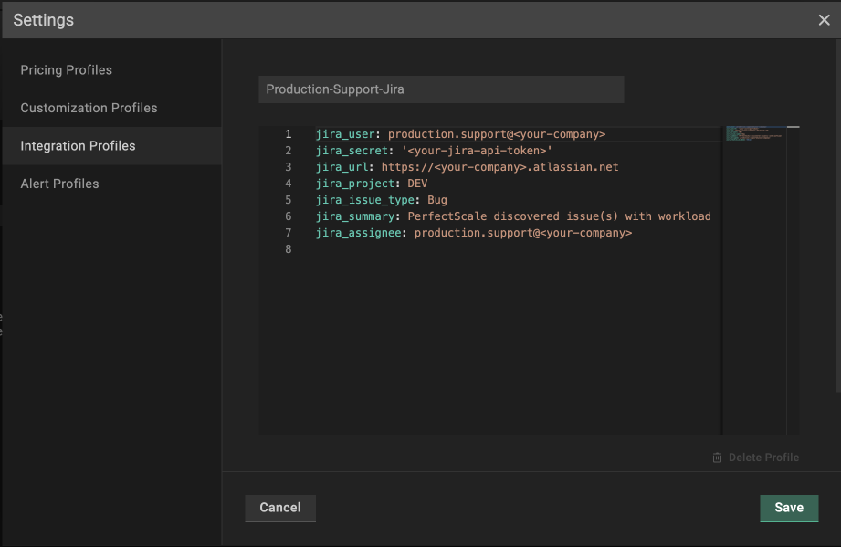Viewport: 841px width, 547px height.
Task: Click the DEV value of jira_project
Action: point(417,184)
